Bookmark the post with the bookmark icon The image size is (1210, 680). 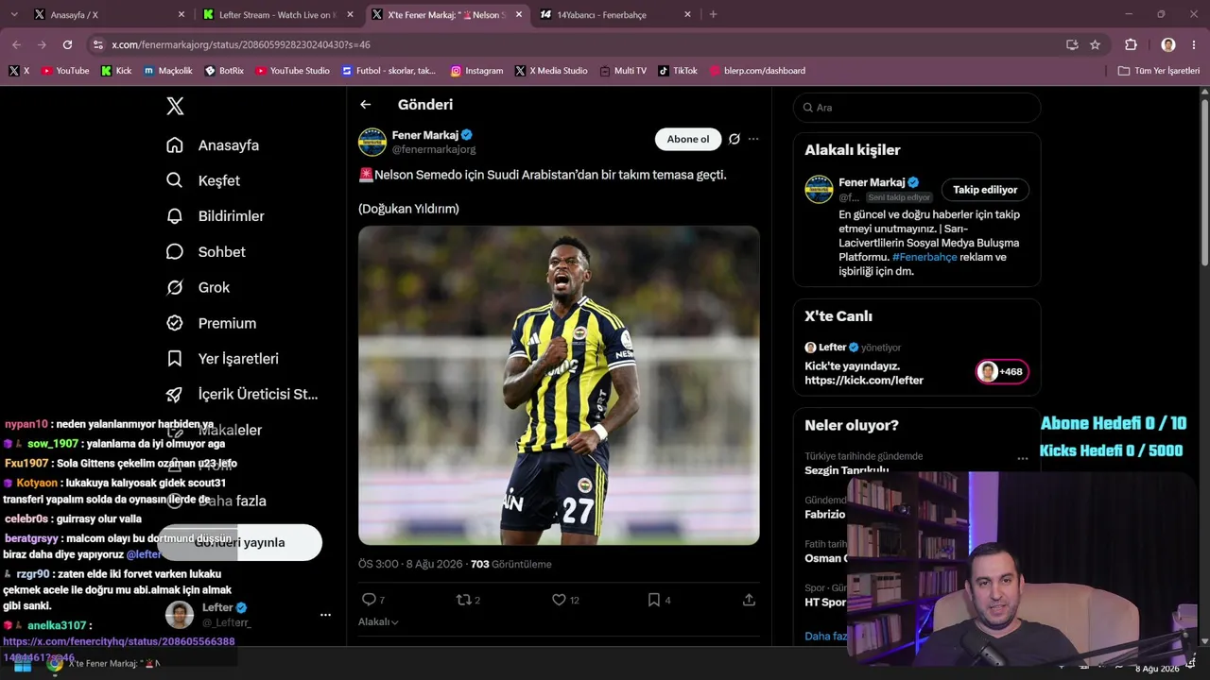tap(659, 600)
